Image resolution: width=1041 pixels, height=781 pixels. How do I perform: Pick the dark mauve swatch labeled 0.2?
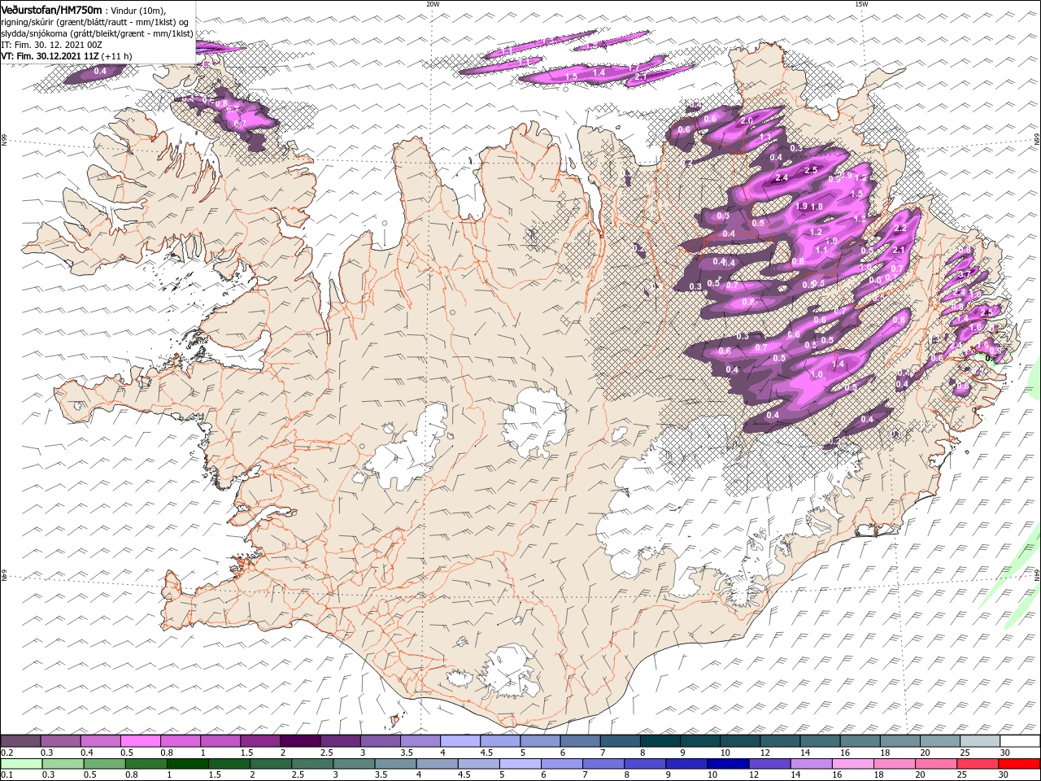(x=20, y=741)
